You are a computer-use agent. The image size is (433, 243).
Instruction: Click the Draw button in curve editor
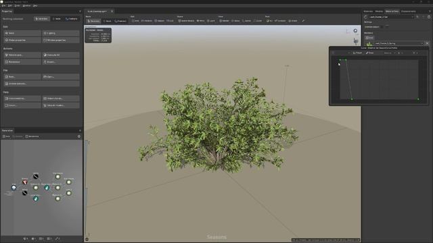pyautogui.click(x=370, y=53)
